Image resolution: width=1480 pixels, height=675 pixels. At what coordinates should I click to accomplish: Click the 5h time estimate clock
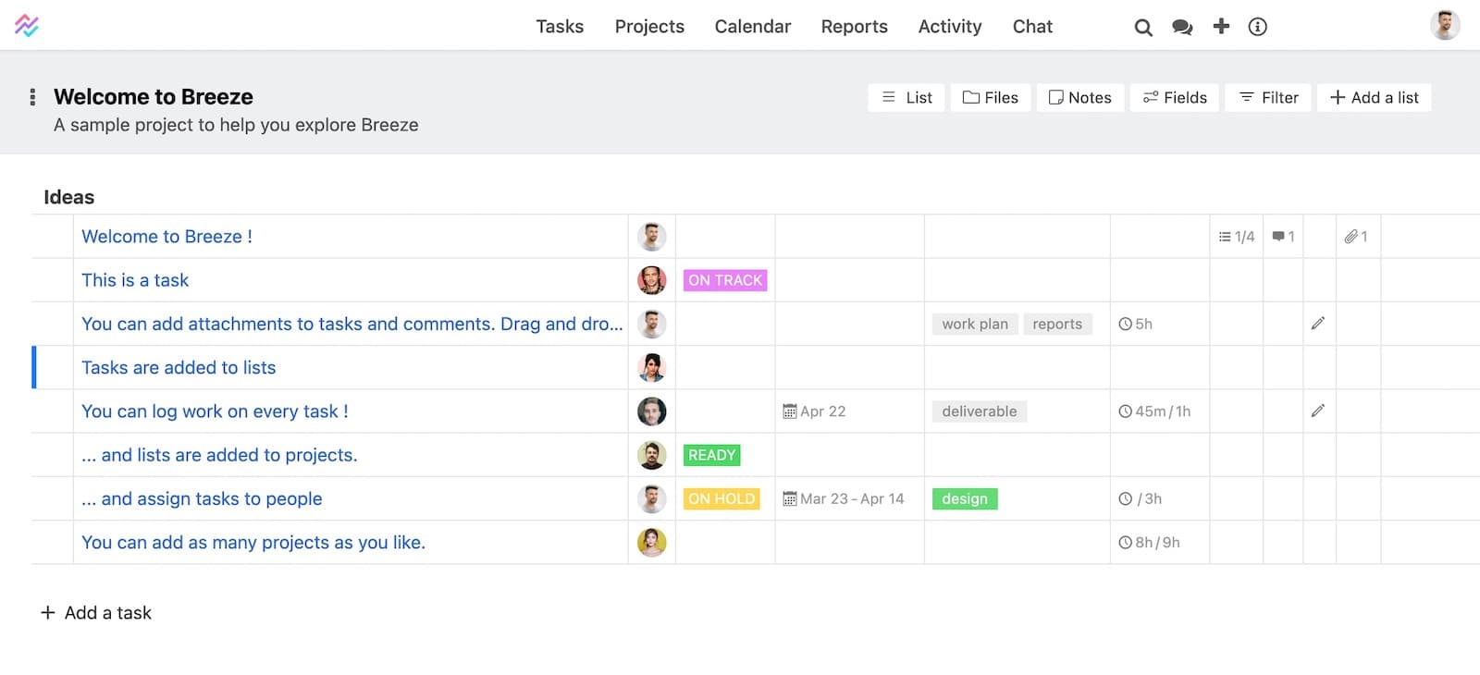click(x=1136, y=325)
